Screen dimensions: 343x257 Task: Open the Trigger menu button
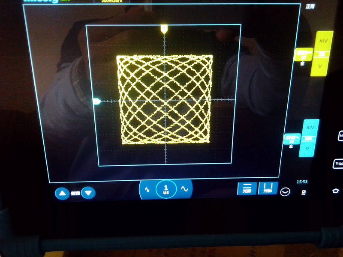pos(338,164)
